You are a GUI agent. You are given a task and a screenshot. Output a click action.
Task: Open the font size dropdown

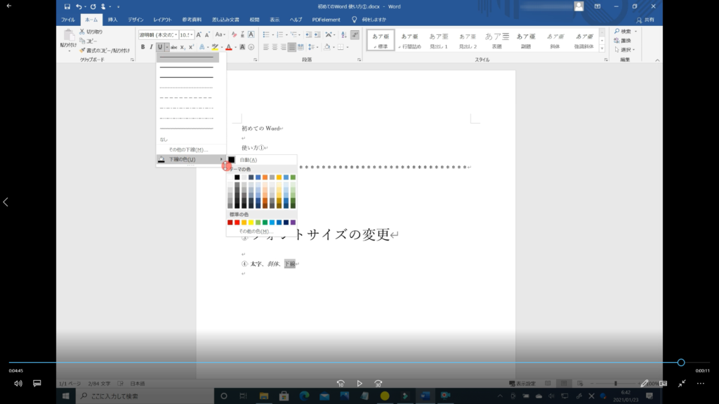(x=192, y=34)
